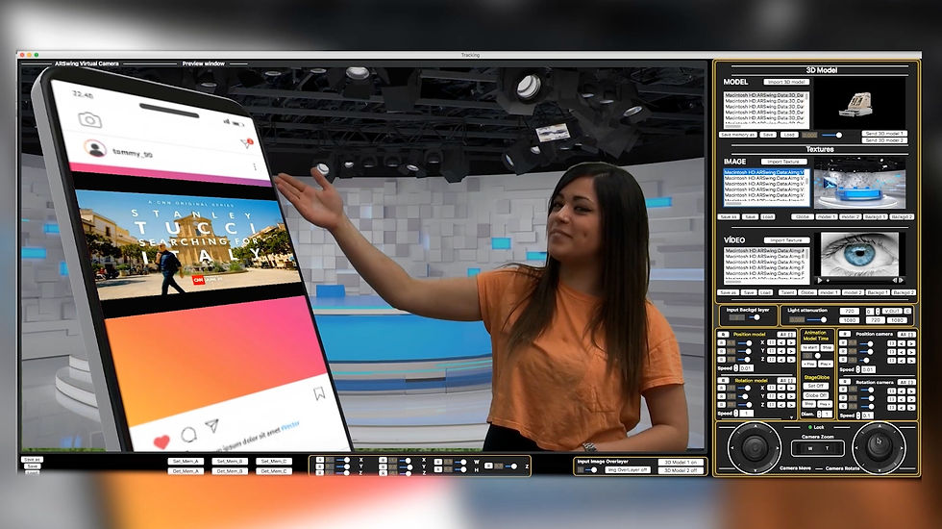Click the studio image texture thumbnail
The image size is (942, 529).
tap(859, 182)
